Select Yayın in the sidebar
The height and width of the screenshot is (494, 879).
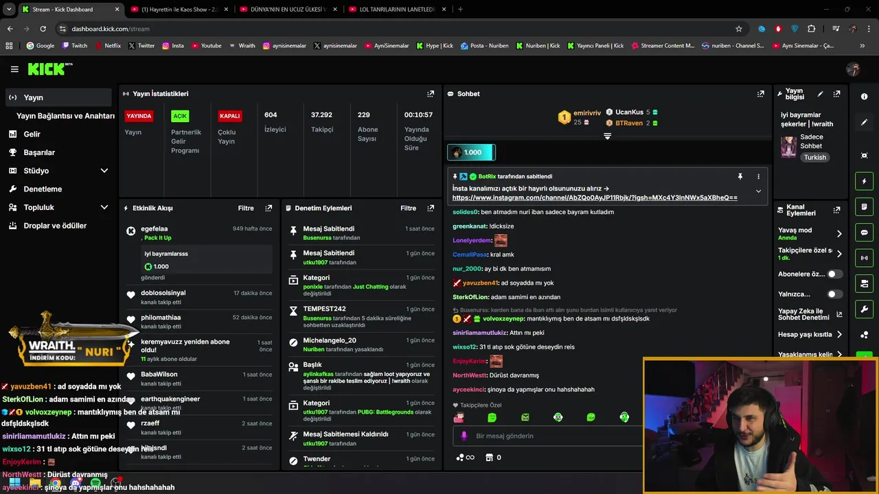[58, 97]
